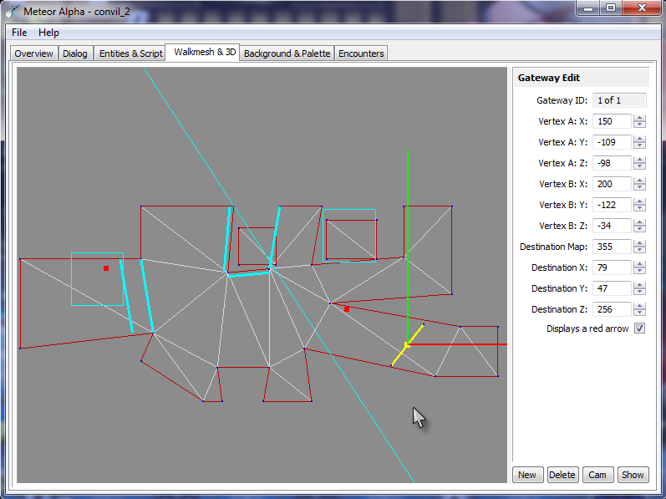Click the Cam button

597,475
